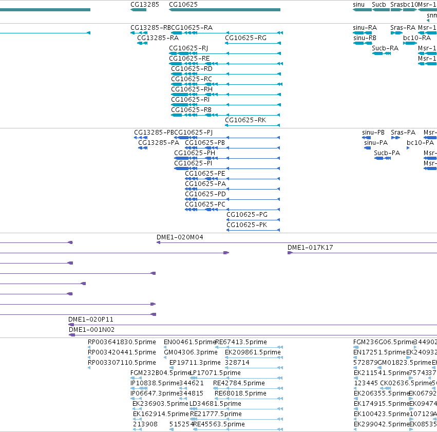The image size is (437, 432).
Task: Click protein label CG10625-PK
Action: click(x=246, y=225)
